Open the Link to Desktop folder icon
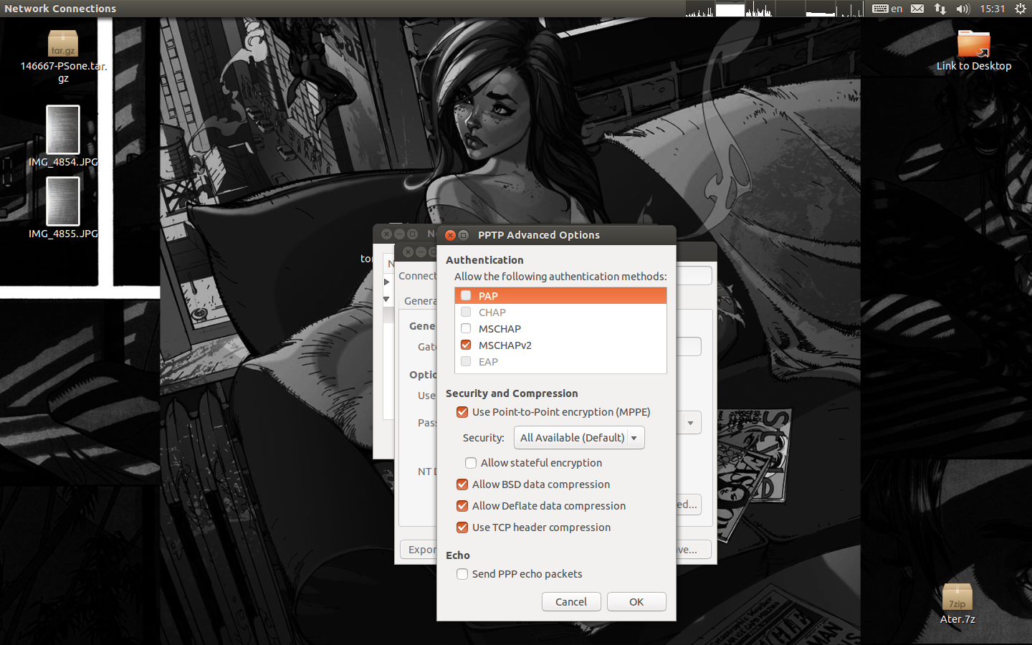This screenshot has width=1032, height=645. pyautogui.click(x=974, y=44)
